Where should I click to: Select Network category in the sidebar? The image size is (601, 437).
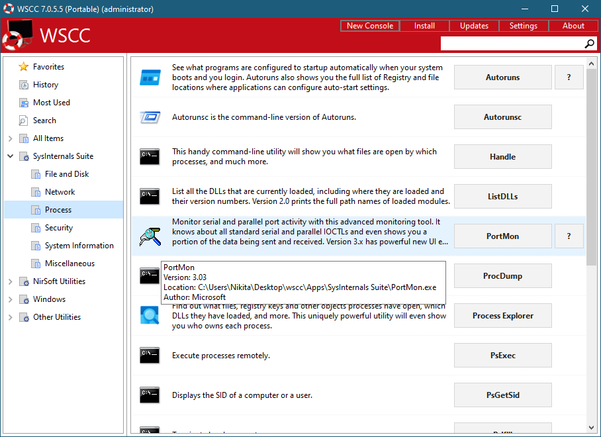click(x=60, y=192)
